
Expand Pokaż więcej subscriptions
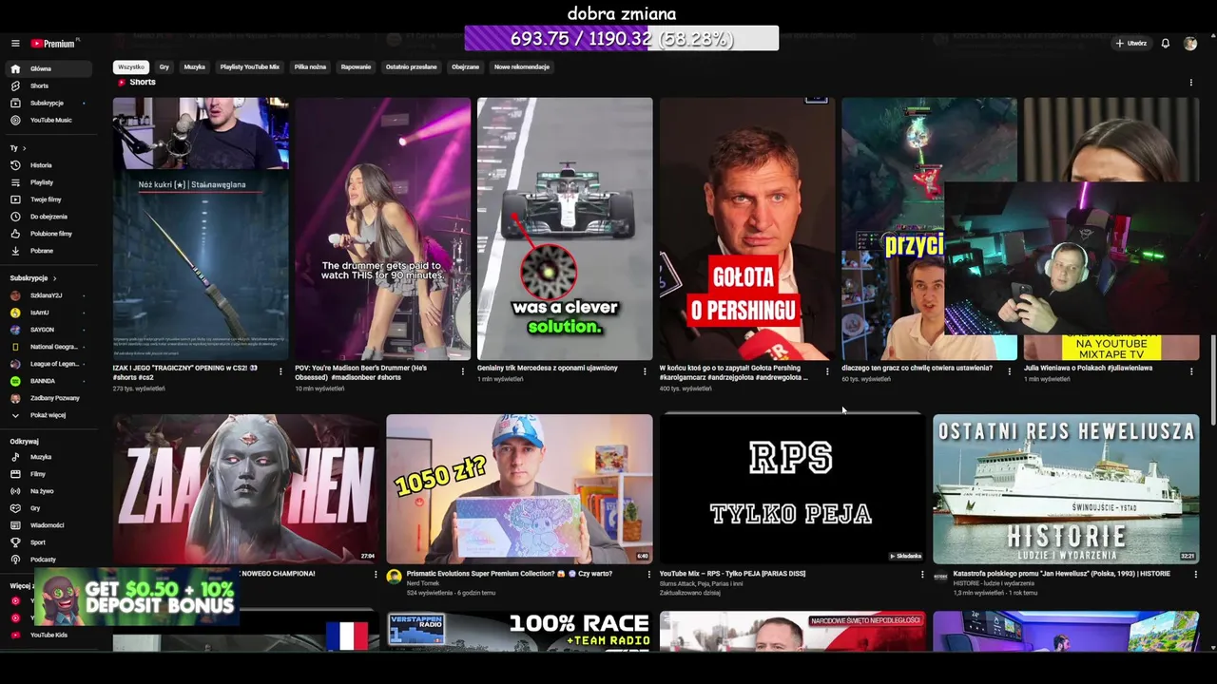(49, 415)
